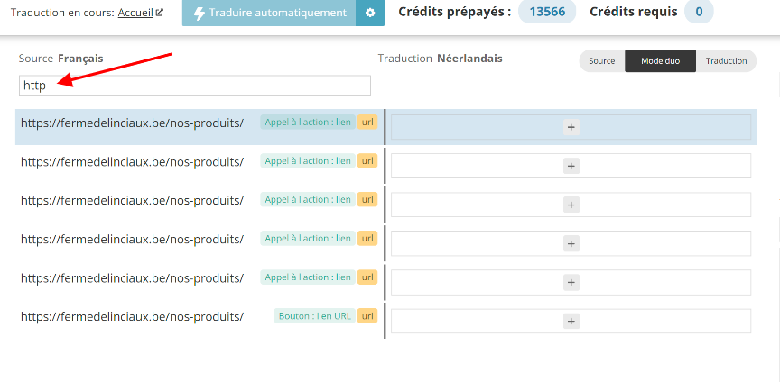This screenshot has height=382, width=780.
Task: Click the url tag beside Bouton : lien URL
Action: (x=367, y=316)
